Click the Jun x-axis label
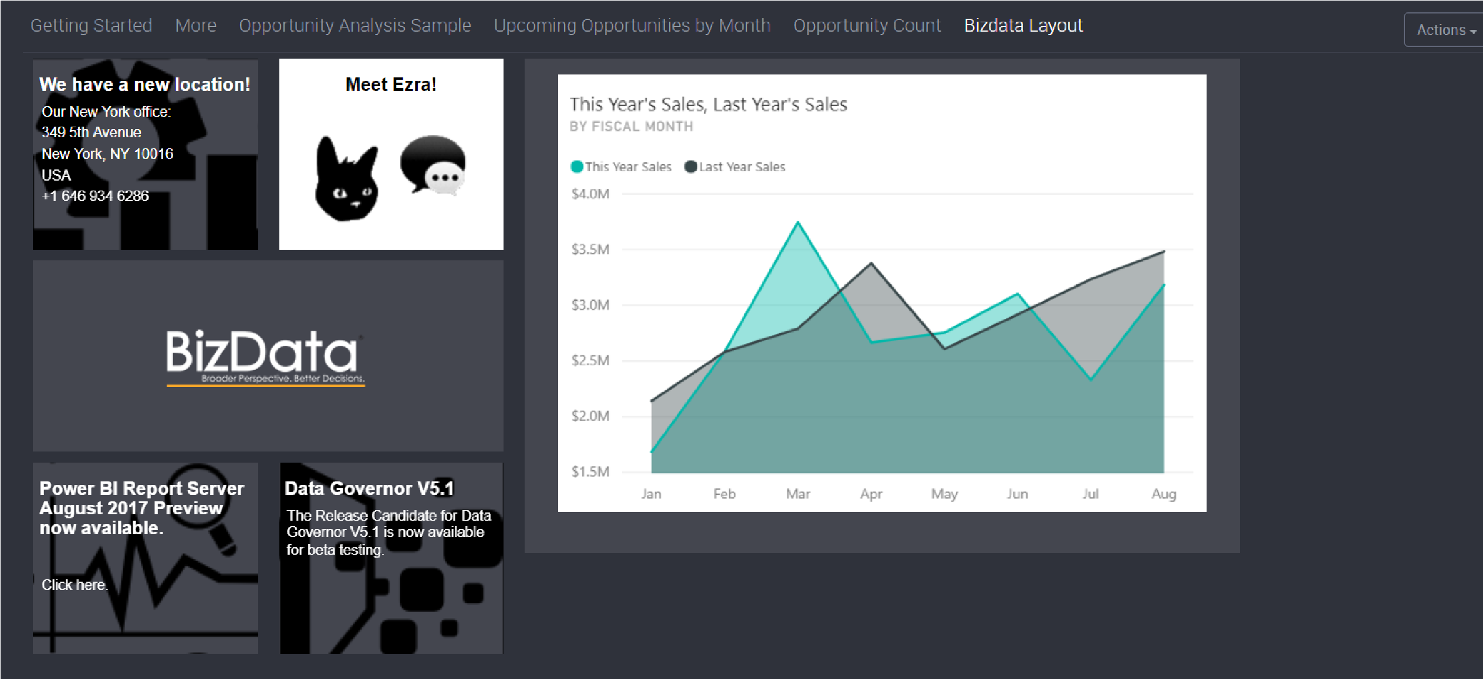 [x=1018, y=494]
